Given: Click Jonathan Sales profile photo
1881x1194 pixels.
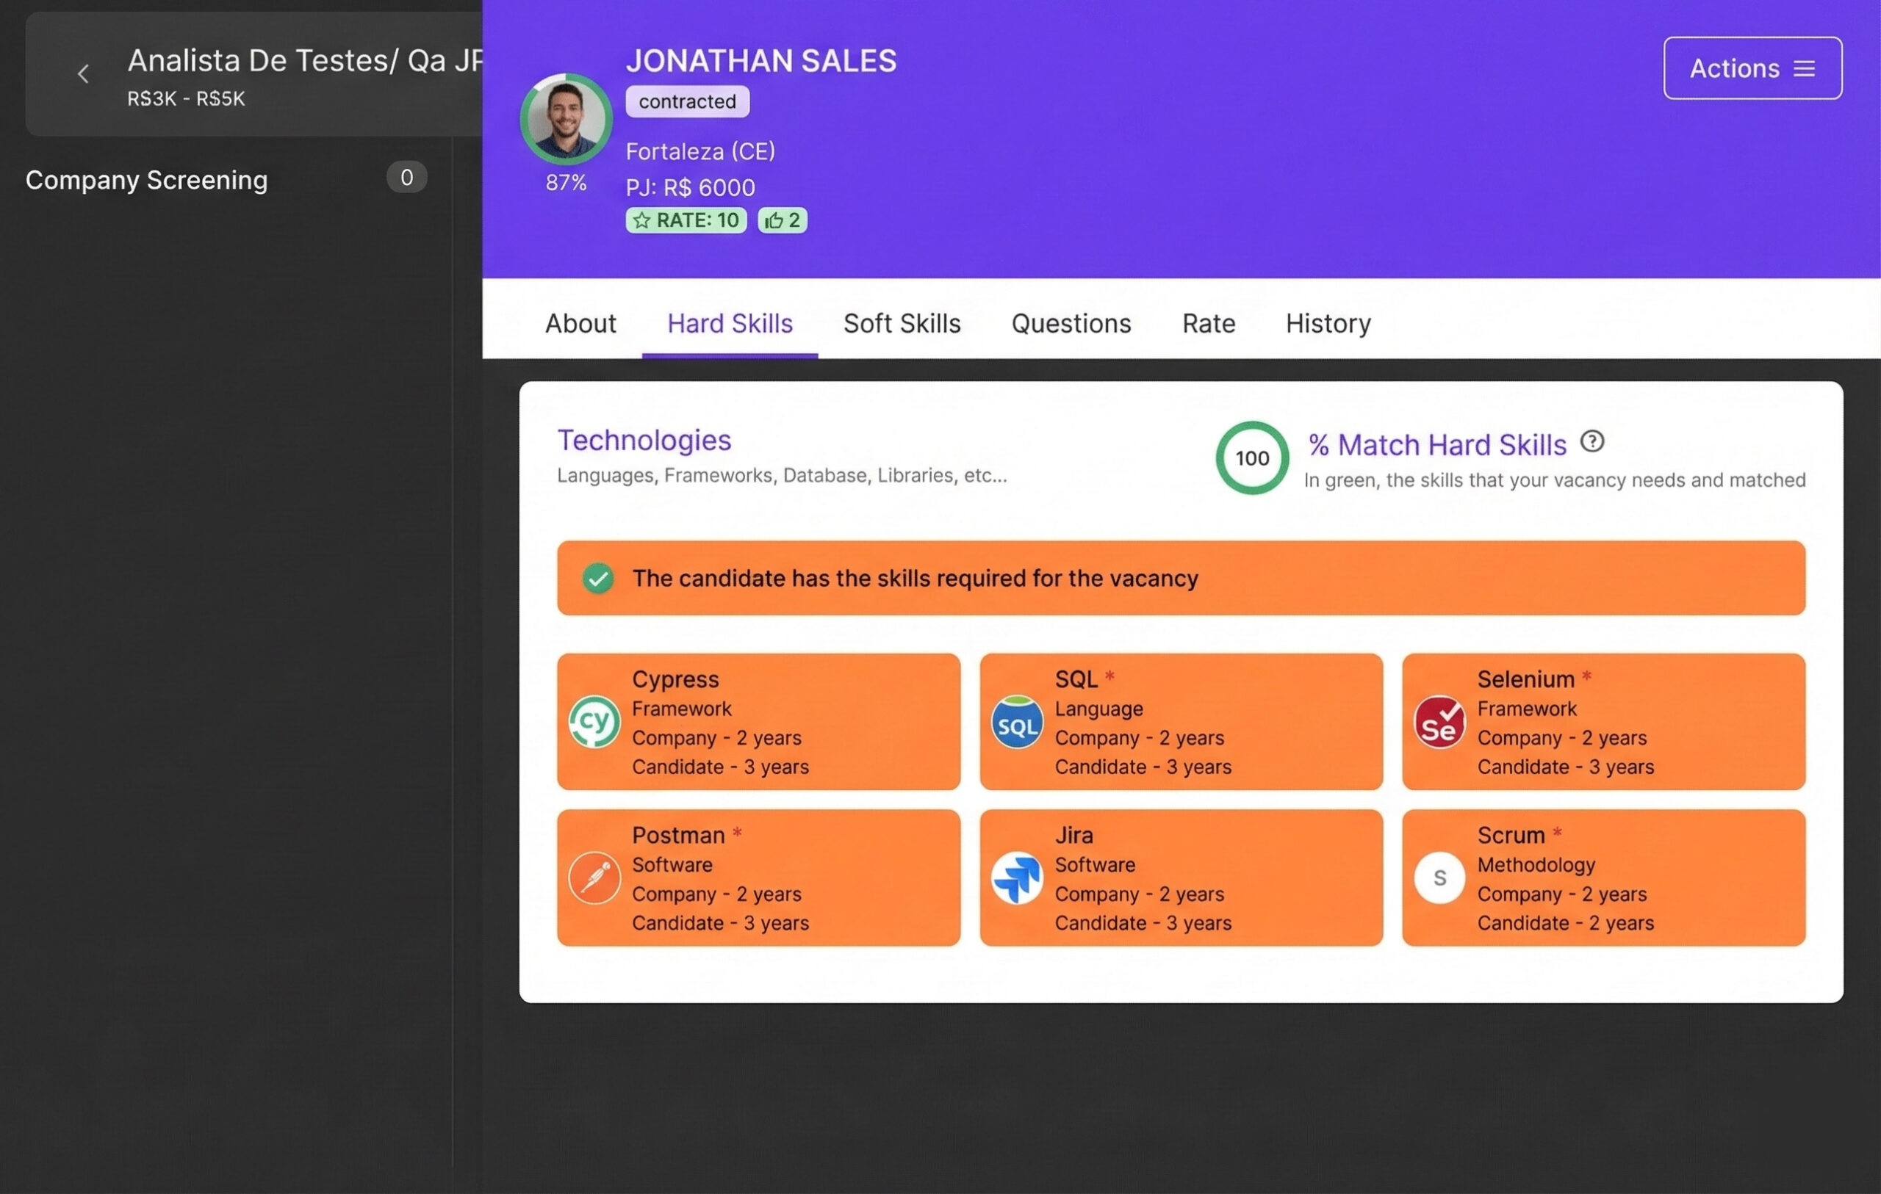Looking at the screenshot, I should (x=566, y=120).
